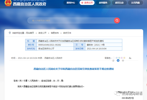The width and height of the screenshot is (147, 100).
Task: Click the 西藏自治区人民政府 site title
Action: click(x=29, y=4)
